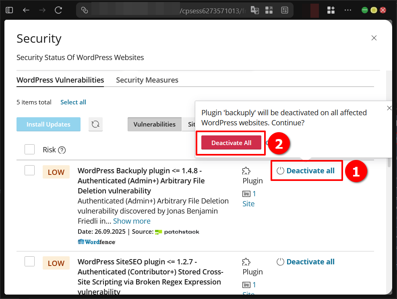Click the Wordfence logo under the Backuply entry

pyautogui.click(x=97, y=242)
